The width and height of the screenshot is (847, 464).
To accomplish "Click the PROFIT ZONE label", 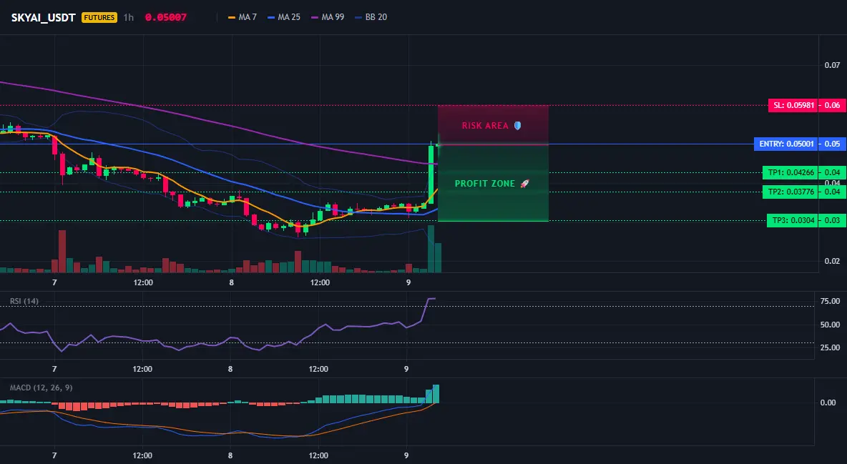I will [485, 184].
